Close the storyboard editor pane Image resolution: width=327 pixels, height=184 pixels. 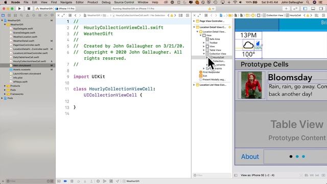[194, 15]
